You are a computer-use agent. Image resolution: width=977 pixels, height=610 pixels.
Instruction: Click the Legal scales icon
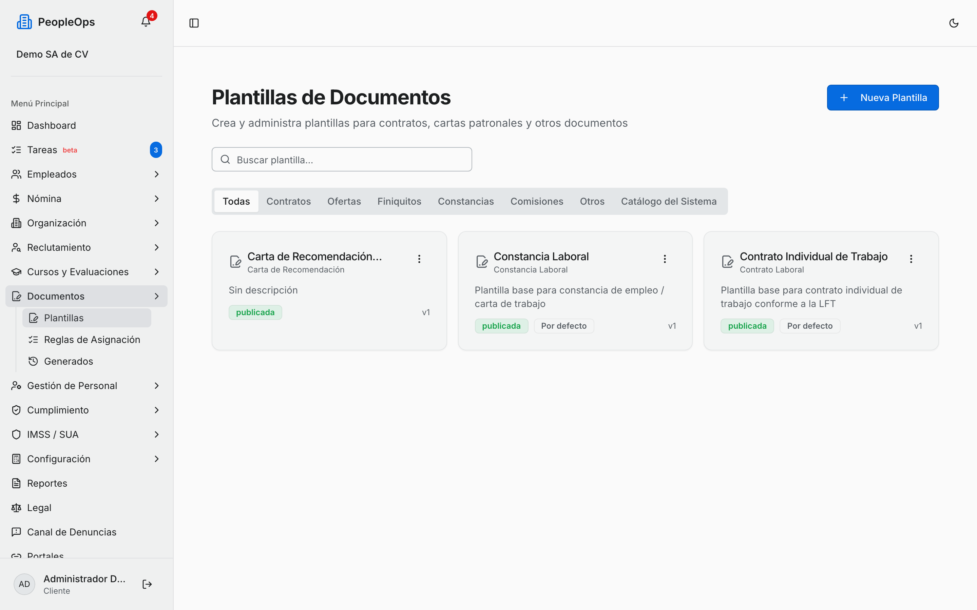pos(16,508)
